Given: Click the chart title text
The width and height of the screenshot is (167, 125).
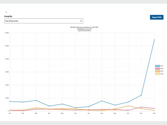Looking at the screenshot, I should (84, 27).
